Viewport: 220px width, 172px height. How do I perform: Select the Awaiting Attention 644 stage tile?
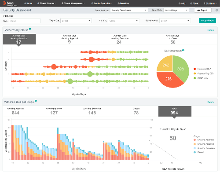[x=15, y=111]
